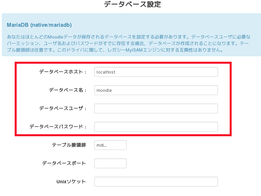Click the データベースポート label
This screenshot has height=196, width=261.
click(64, 163)
